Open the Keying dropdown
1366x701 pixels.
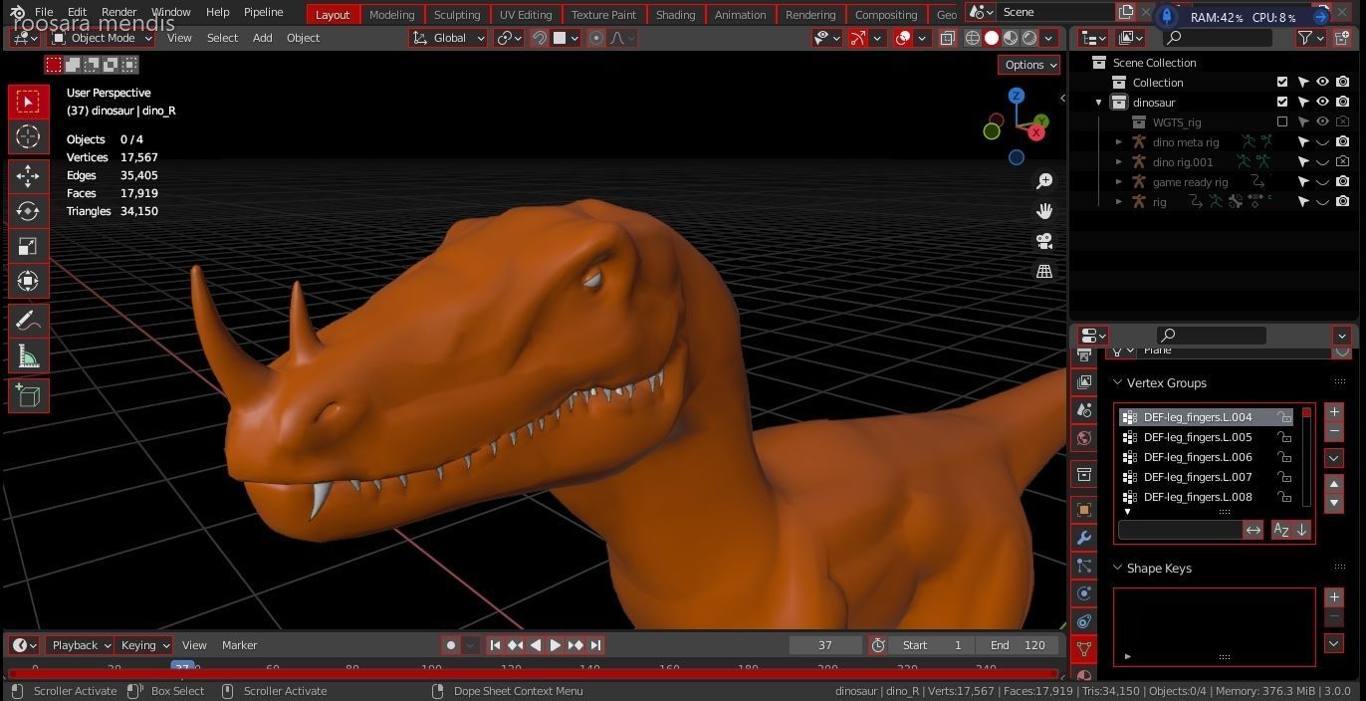point(144,645)
